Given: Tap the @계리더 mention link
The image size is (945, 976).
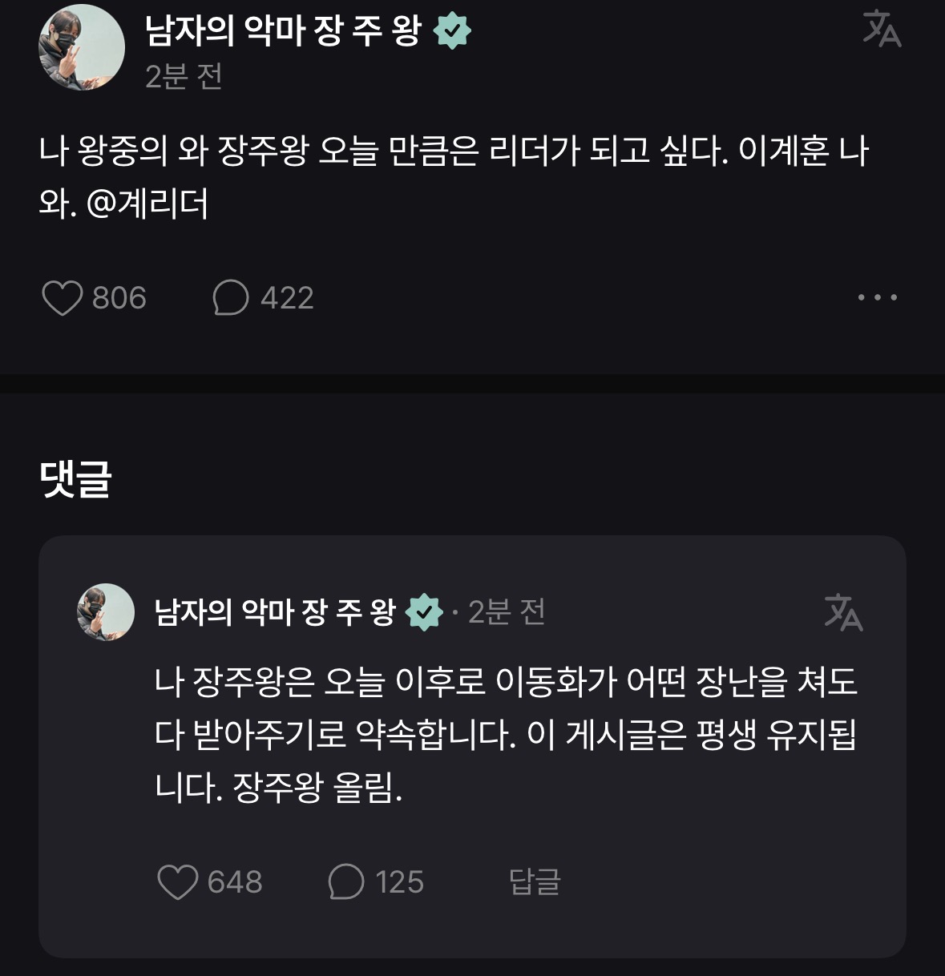Looking at the screenshot, I should click(x=147, y=204).
